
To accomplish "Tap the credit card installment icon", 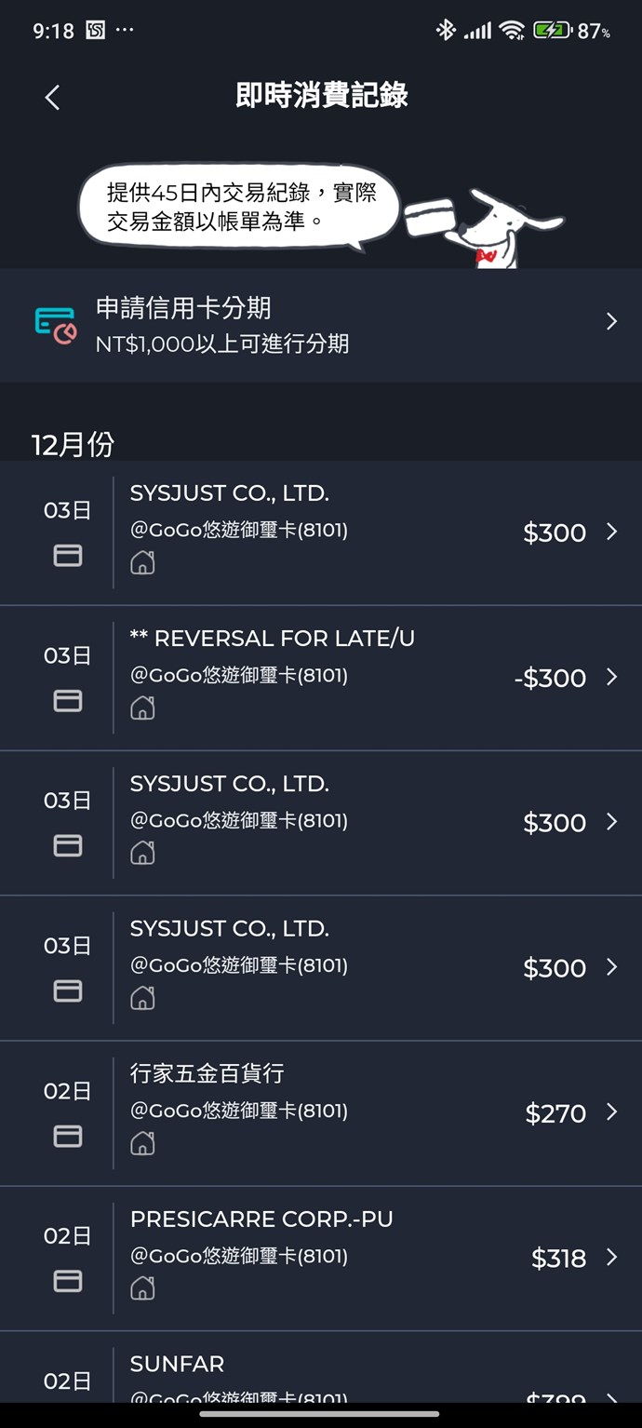I will (55, 325).
